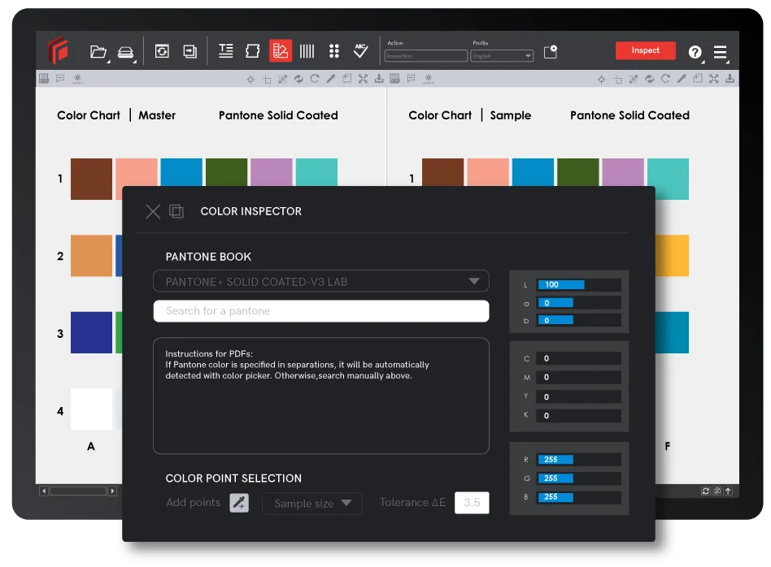Click the overlapping-squares icon beside Color Inspector title
771x567 pixels.
click(x=176, y=211)
